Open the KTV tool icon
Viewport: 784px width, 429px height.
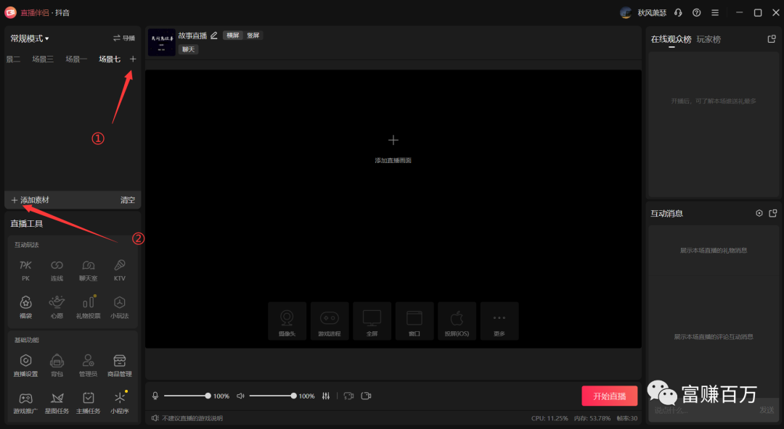click(x=119, y=270)
